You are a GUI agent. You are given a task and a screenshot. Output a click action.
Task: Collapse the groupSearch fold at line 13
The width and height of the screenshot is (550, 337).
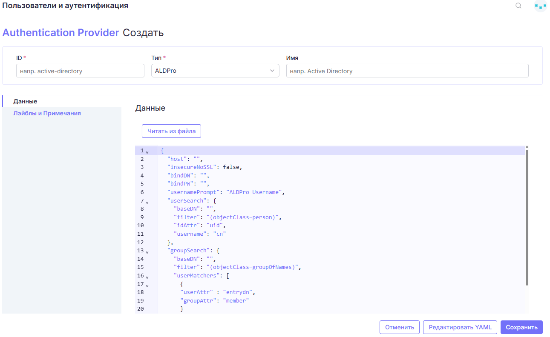click(147, 252)
